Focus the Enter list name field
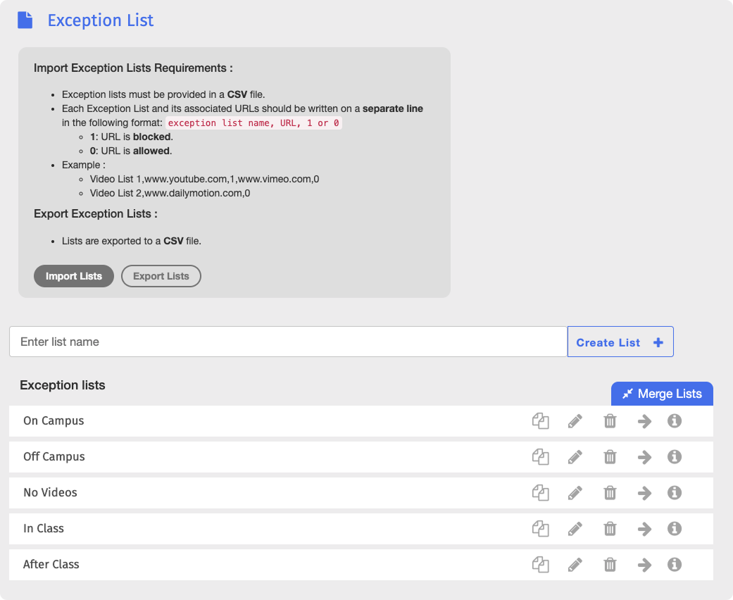733x600 pixels. coord(288,342)
